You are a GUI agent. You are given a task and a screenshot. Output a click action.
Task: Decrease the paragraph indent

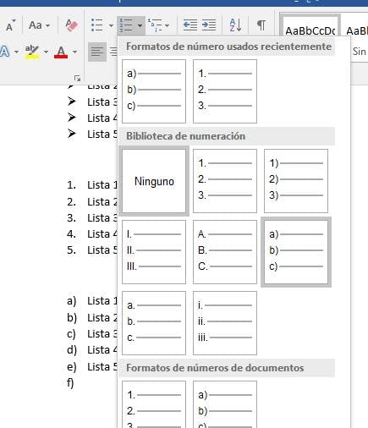pos(190,25)
